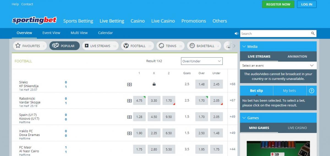Open the Select an event dropdown
330x156 pixels.
[278, 66]
